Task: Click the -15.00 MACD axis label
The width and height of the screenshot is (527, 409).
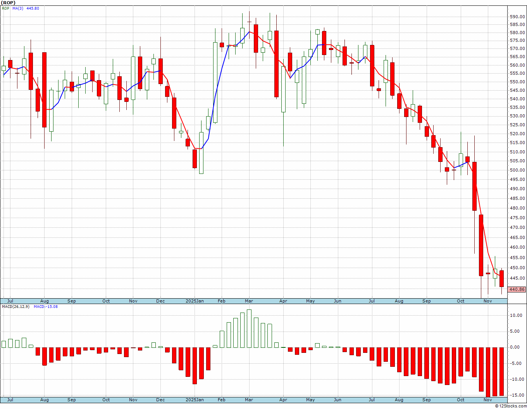Action: 517,395
